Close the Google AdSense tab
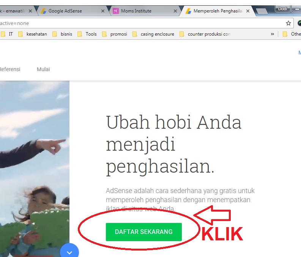301x257 pixels. click(103, 11)
